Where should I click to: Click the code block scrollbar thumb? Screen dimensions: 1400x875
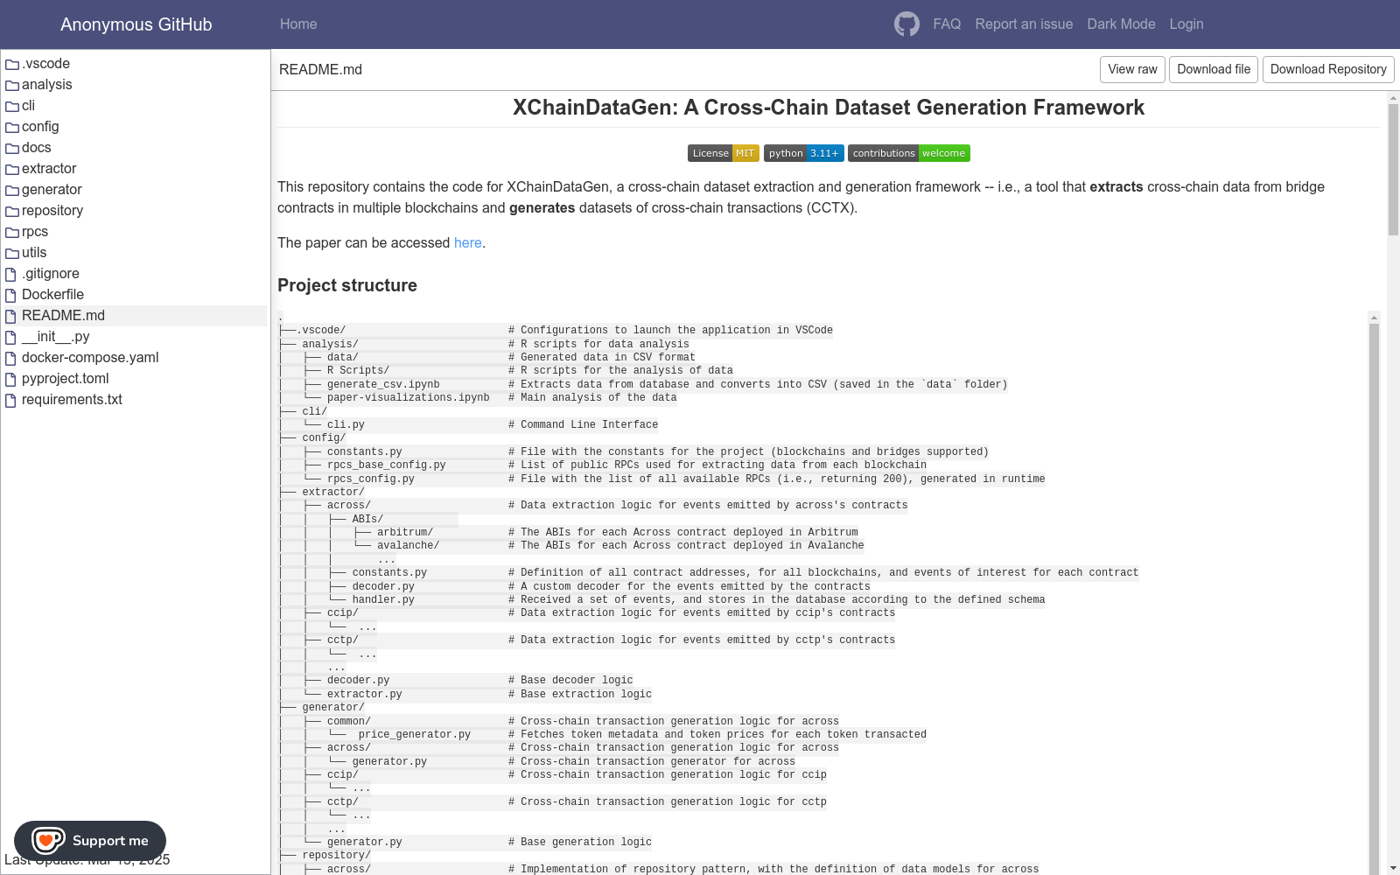point(1374,599)
